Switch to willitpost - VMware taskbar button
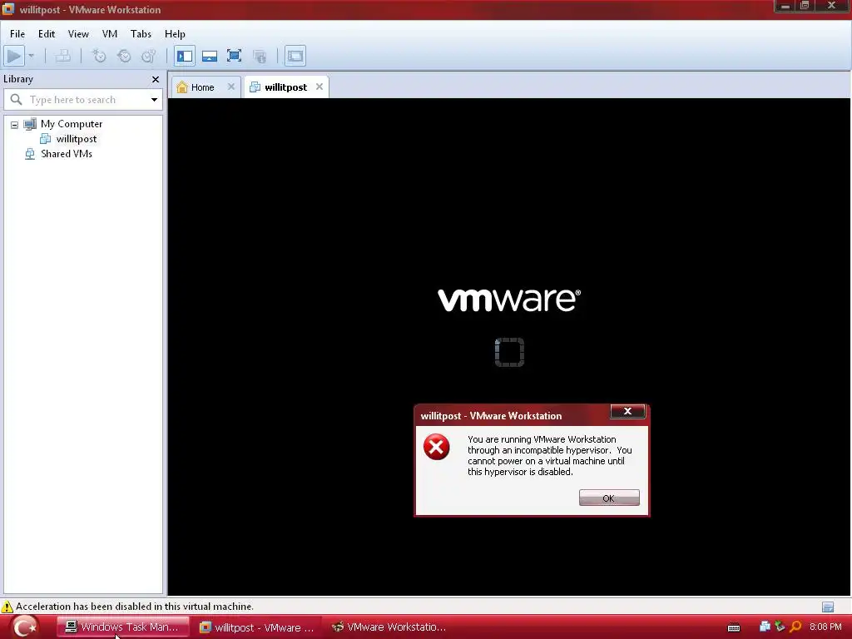Image resolution: width=852 pixels, height=639 pixels. pos(257,627)
